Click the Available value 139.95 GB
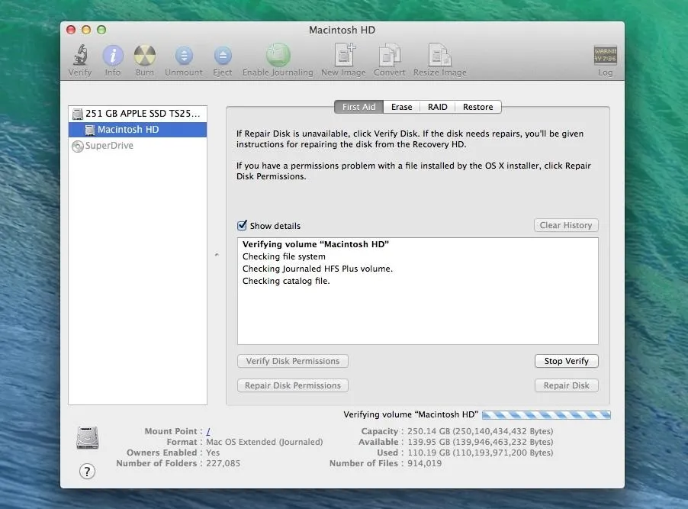The width and height of the screenshot is (688, 509). [480, 442]
